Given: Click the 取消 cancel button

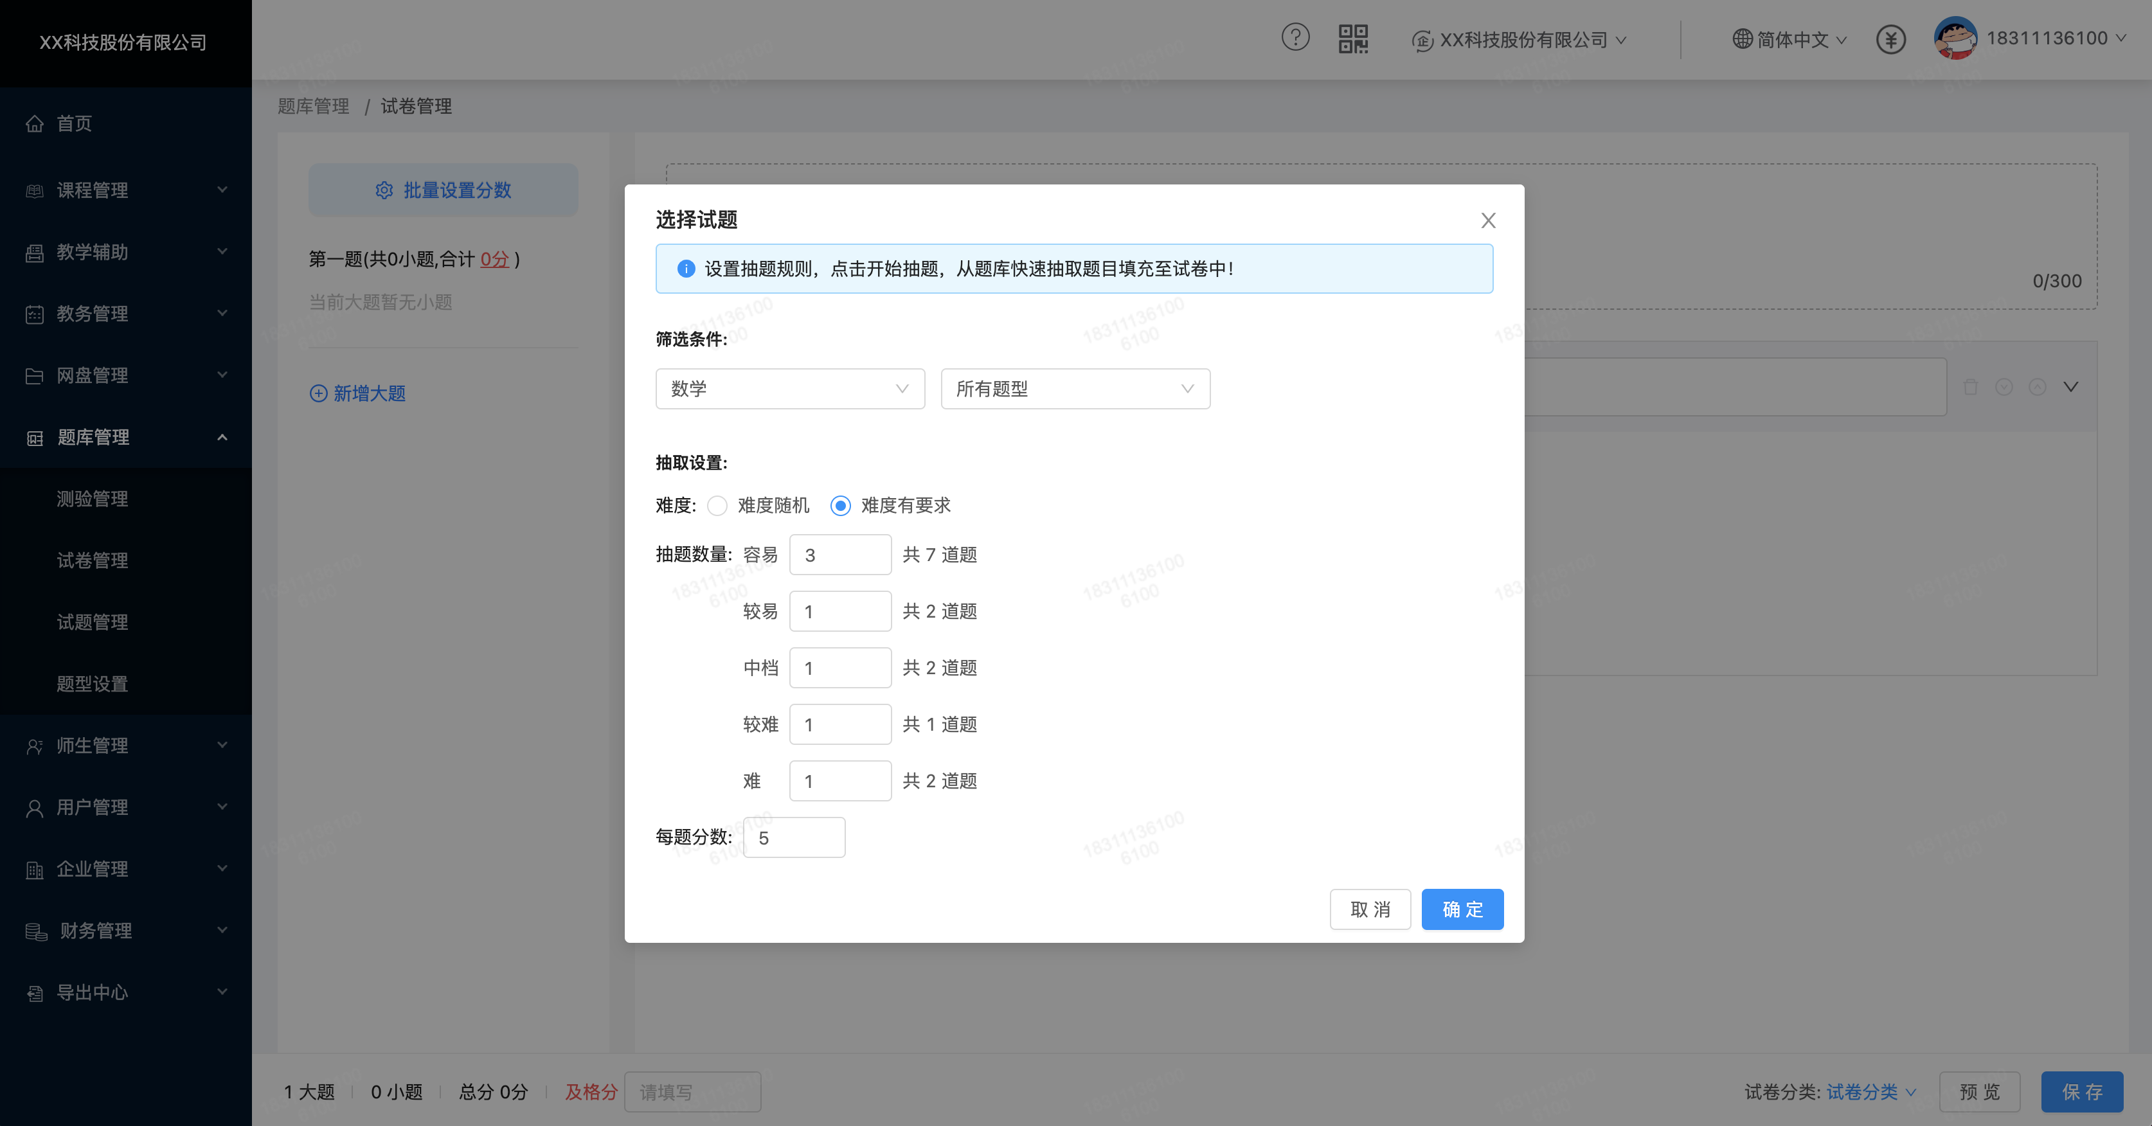Looking at the screenshot, I should (1370, 909).
